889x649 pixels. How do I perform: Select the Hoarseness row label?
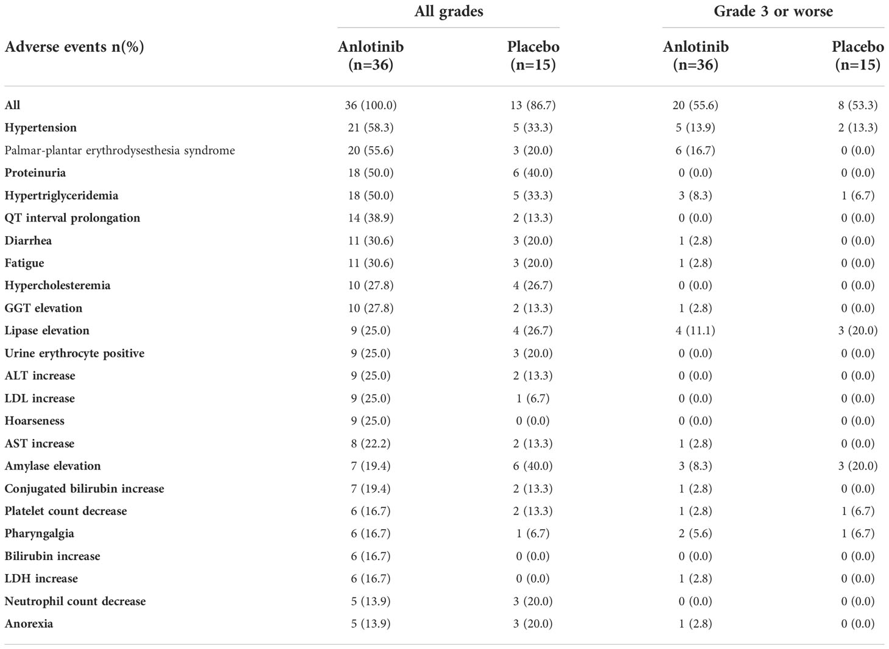[35, 421]
